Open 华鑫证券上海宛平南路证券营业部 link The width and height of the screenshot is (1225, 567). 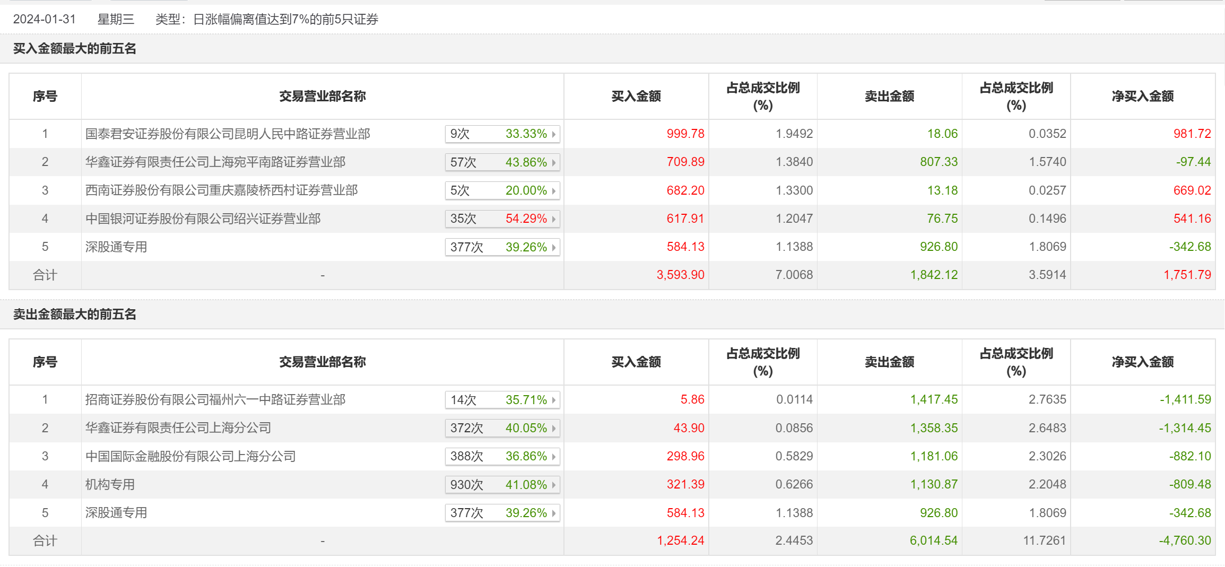215,162
